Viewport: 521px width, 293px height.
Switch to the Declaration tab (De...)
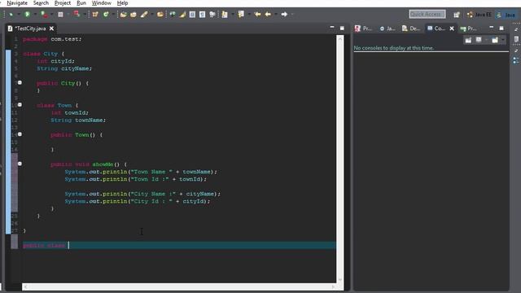coord(411,28)
